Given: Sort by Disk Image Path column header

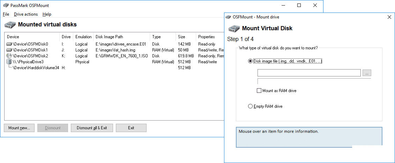Looking at the screenshot, I should click(122, 37).
